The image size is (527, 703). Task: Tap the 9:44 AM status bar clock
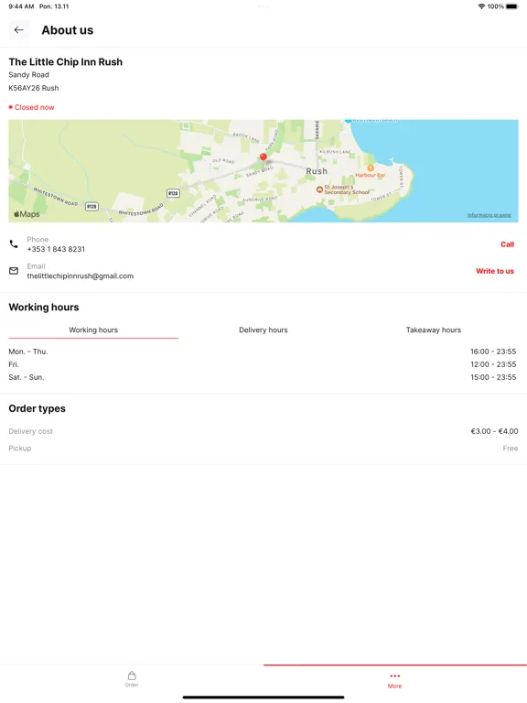pyautogui.click(x=21, y=6)
